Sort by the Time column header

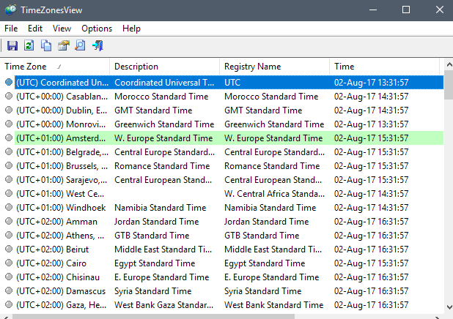384,67
